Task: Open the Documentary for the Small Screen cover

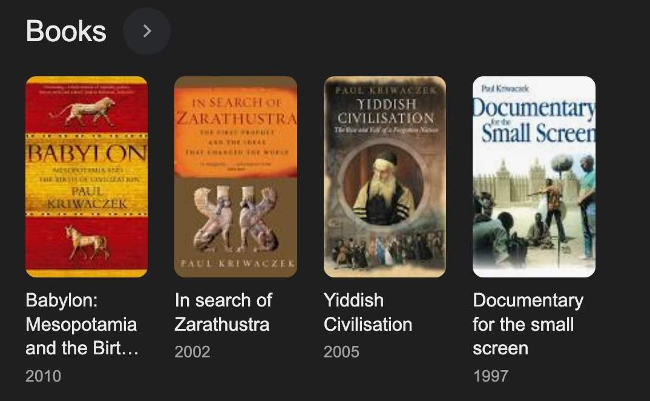Action: point(534,176)
